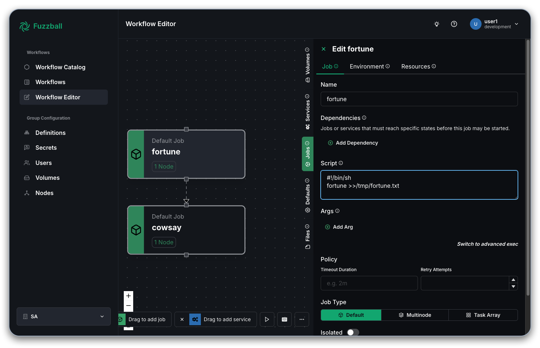This screenshot has width=540, height=348.
Task: Click the green cube add-job icon
Action: pos(121,319)
